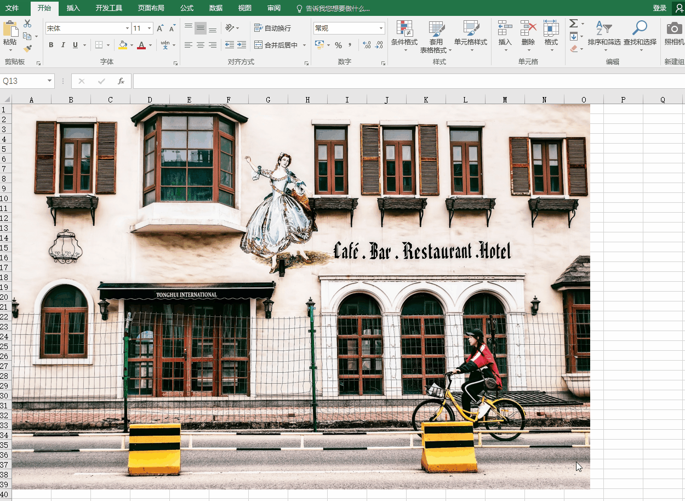Click the Login (登录) link
This screenshot has height=501, width=685.
pyautogui.click(x=659, y=8)
